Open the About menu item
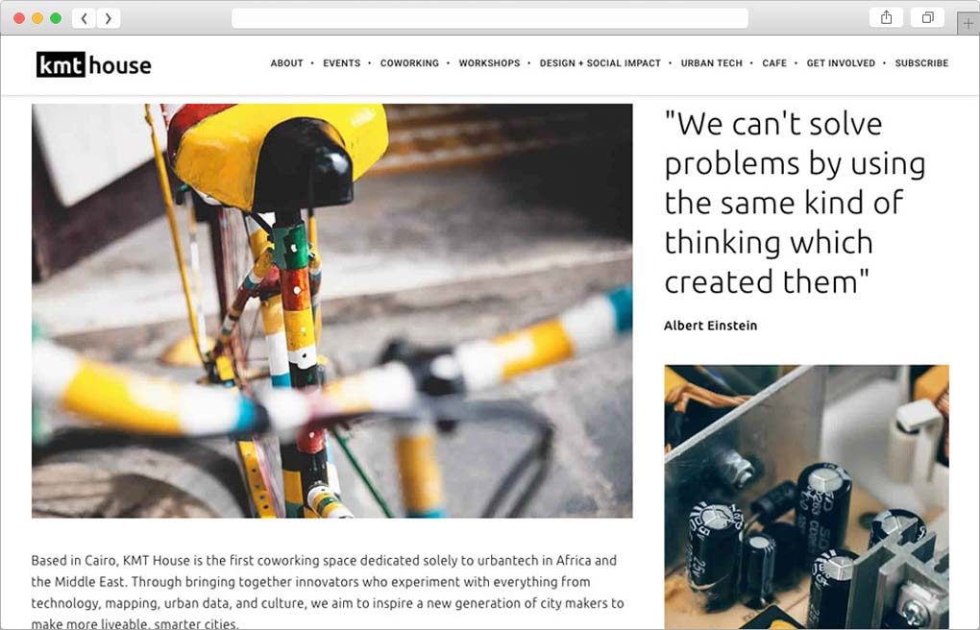The height and width of the screenshot is (630, 980). [287, 63]
